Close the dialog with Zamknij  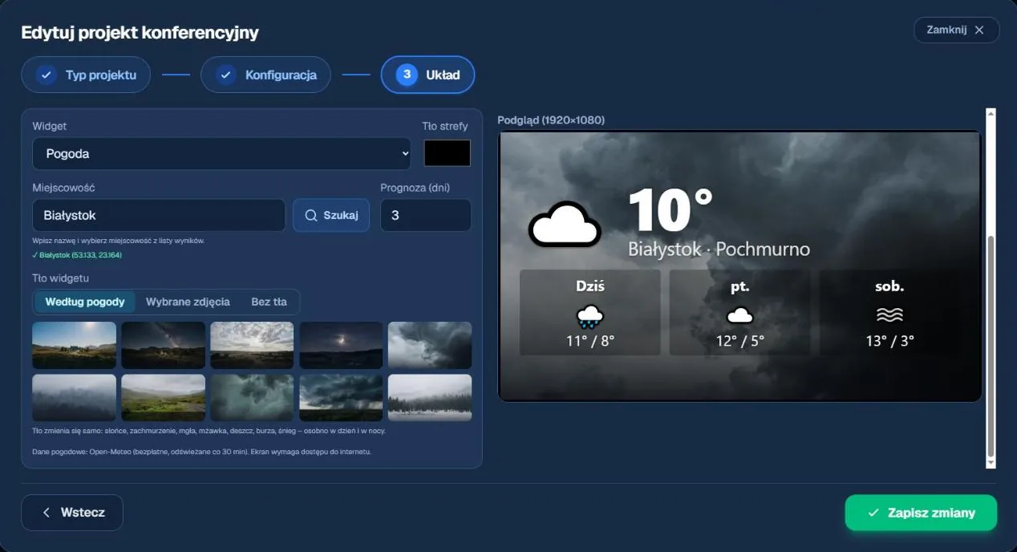pos(956,30)
